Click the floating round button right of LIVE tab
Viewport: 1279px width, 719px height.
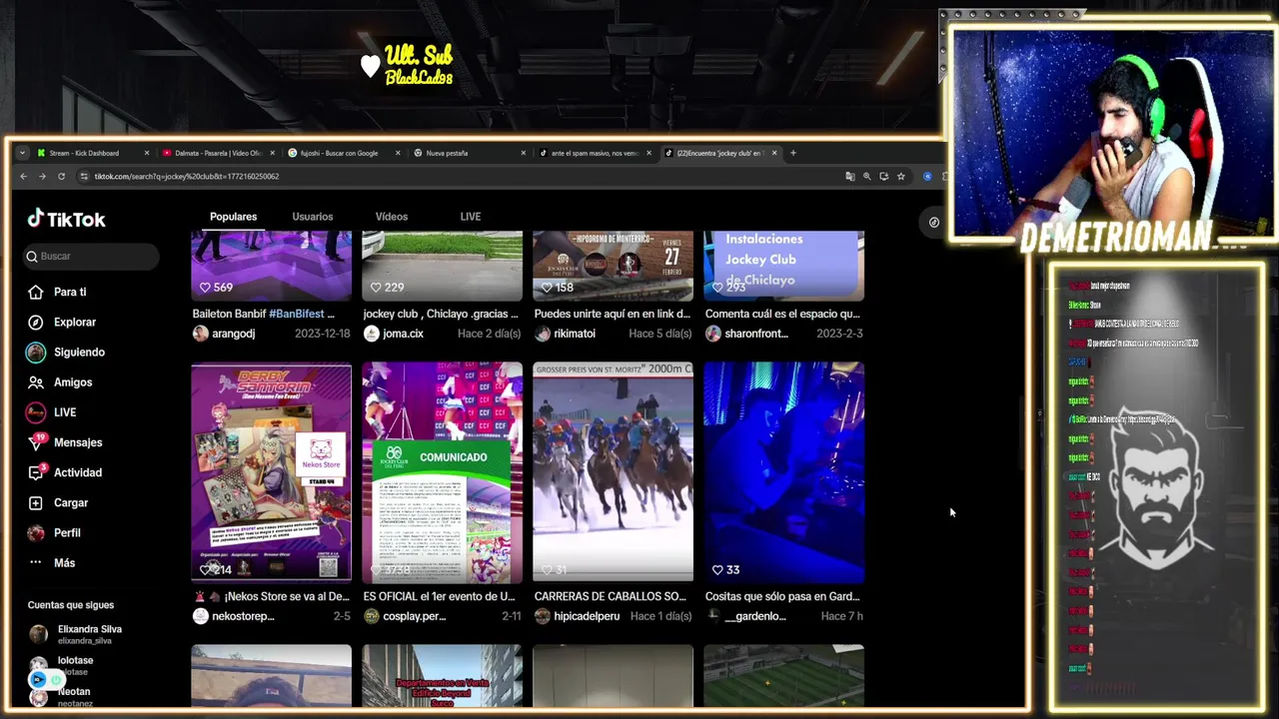(933, 222)
